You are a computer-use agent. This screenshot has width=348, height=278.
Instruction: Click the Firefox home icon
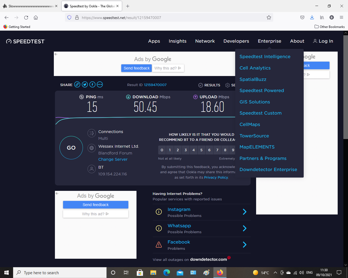36,18
